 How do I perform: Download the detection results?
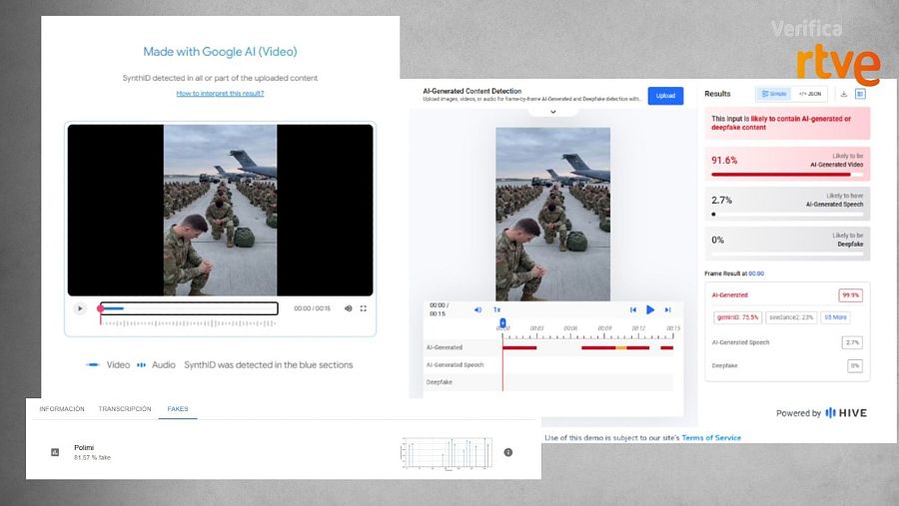point(843,94)
